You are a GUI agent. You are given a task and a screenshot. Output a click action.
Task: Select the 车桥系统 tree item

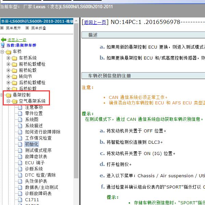28,58
